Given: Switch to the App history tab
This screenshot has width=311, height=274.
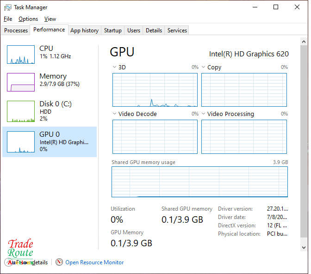Looking at the screenshot, I should [84, 30].
